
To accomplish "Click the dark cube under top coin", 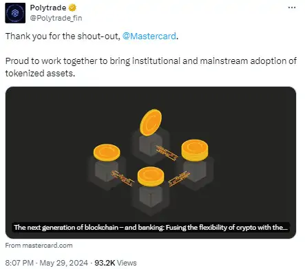I will 151,146.
